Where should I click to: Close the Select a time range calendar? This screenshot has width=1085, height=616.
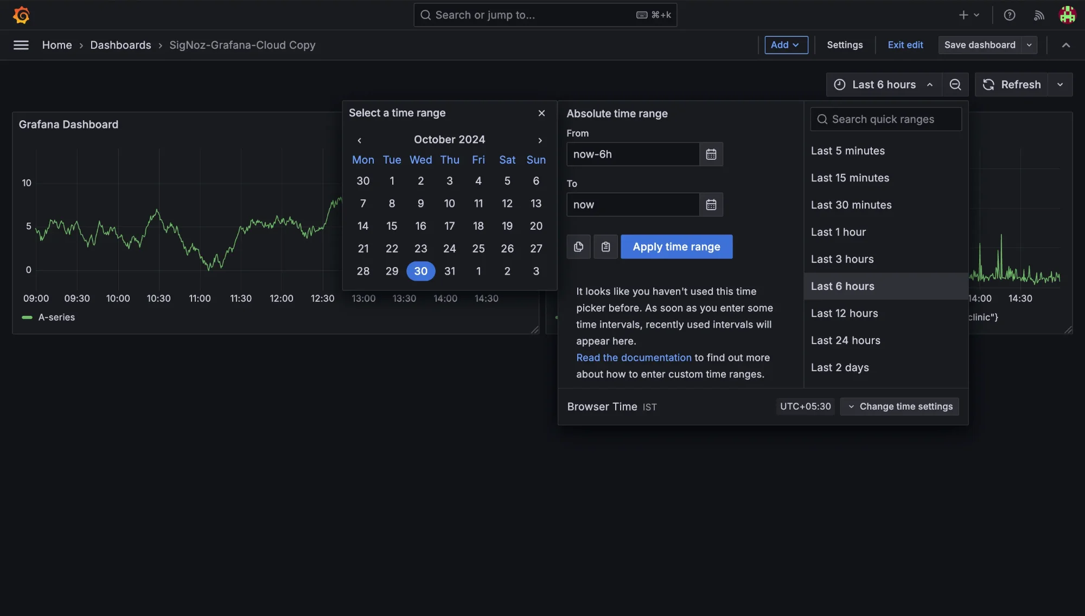point(541,113)
